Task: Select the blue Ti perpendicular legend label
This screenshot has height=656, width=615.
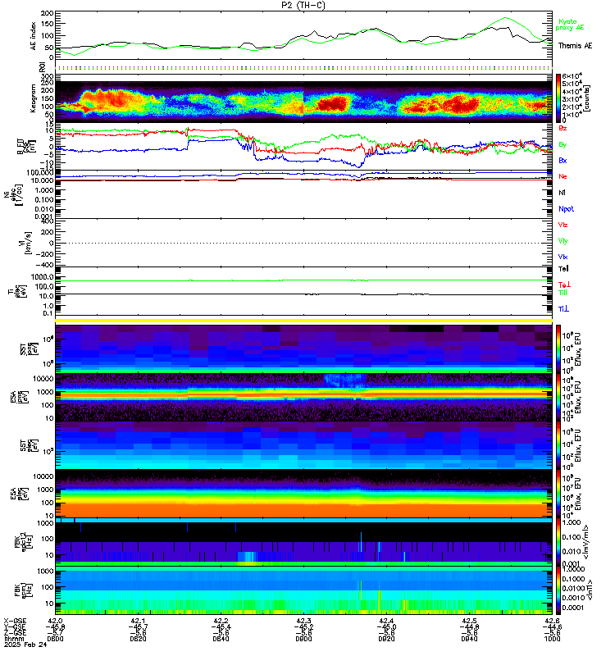Action: (x=563, y=309)
